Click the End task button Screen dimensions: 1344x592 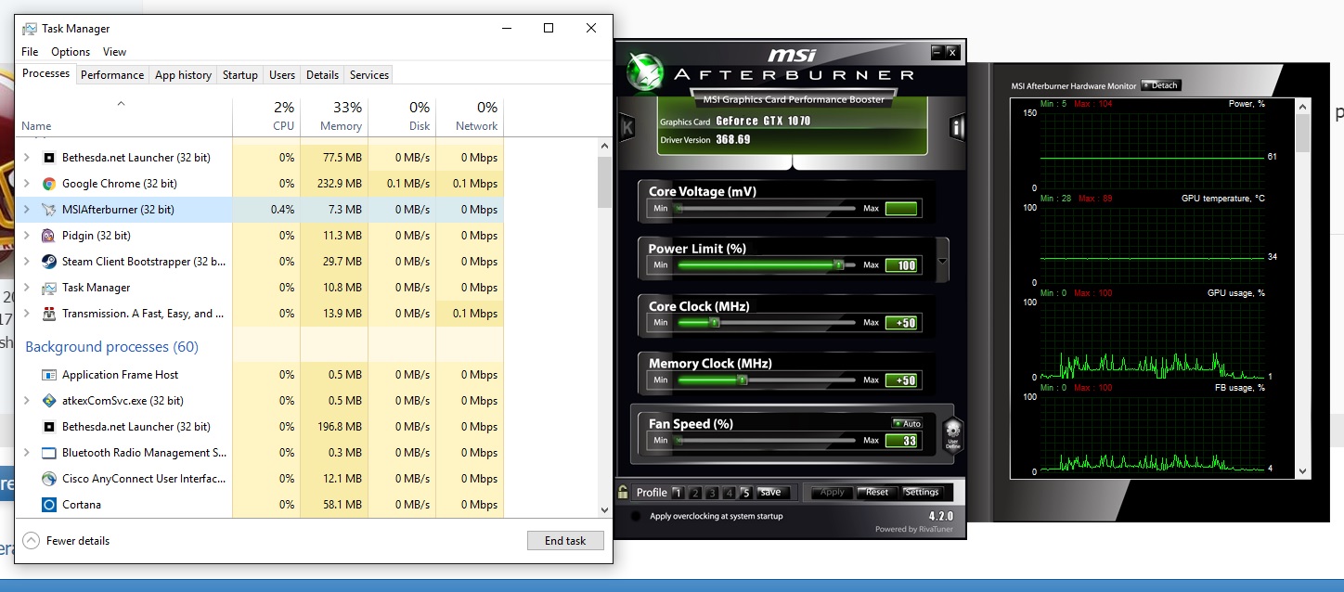[x=565, y=541]
